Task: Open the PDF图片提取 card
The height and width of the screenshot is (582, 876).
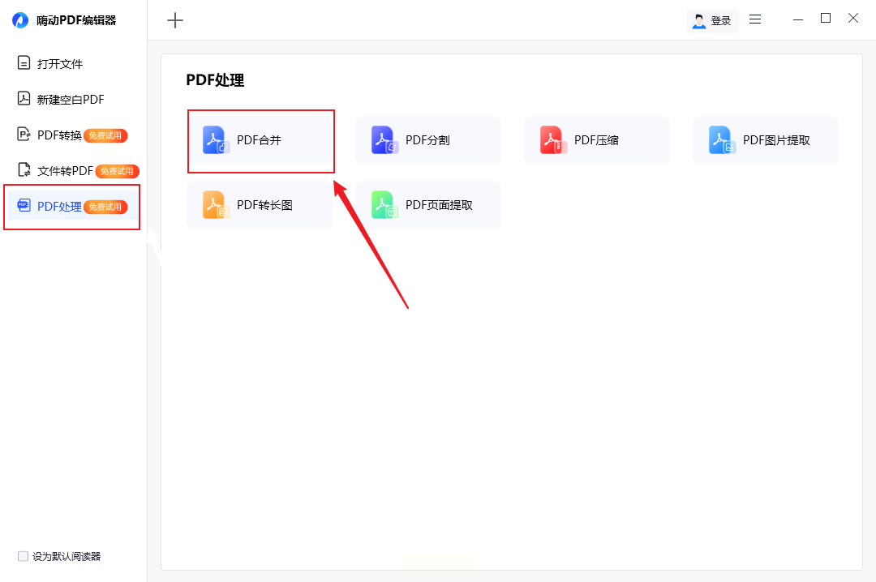Action: (x=766, y=140)
